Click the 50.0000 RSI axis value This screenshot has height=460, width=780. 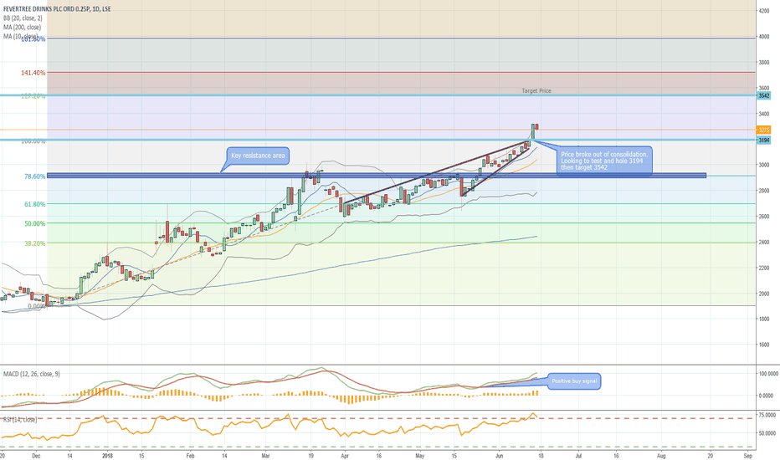(767, 433)
